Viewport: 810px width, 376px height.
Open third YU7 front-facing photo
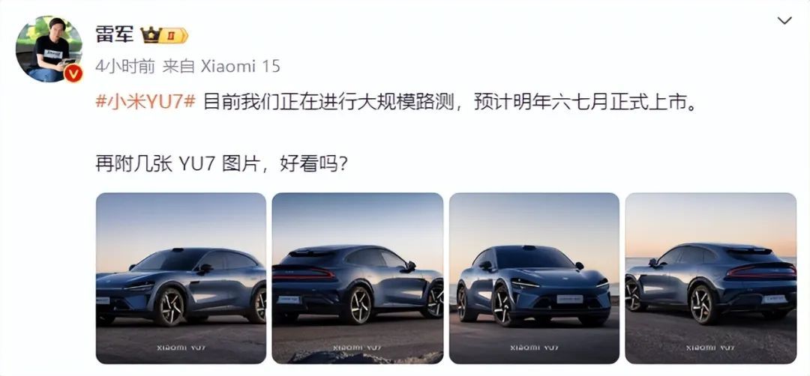534,278
